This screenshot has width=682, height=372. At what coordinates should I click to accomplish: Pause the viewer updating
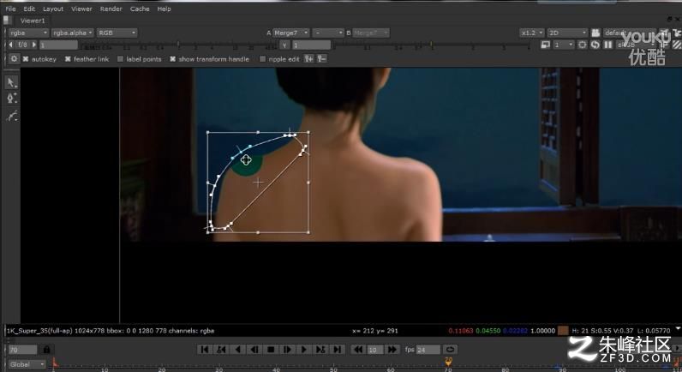click(608, 45)
